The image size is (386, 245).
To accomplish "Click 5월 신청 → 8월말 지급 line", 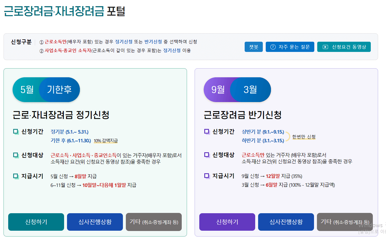I will tap(74, 176).
